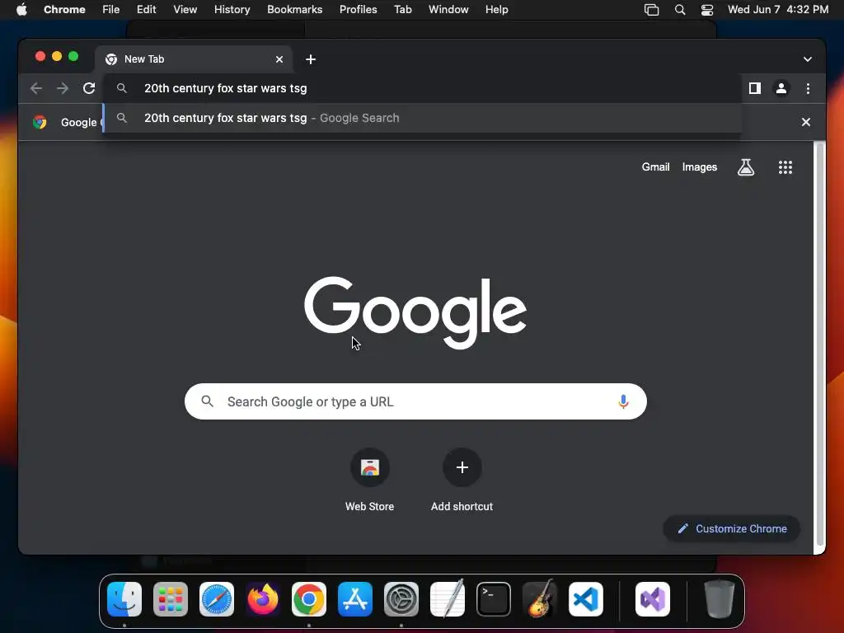
Task: Click the address bar text field
Action: [x=423, y=88]
